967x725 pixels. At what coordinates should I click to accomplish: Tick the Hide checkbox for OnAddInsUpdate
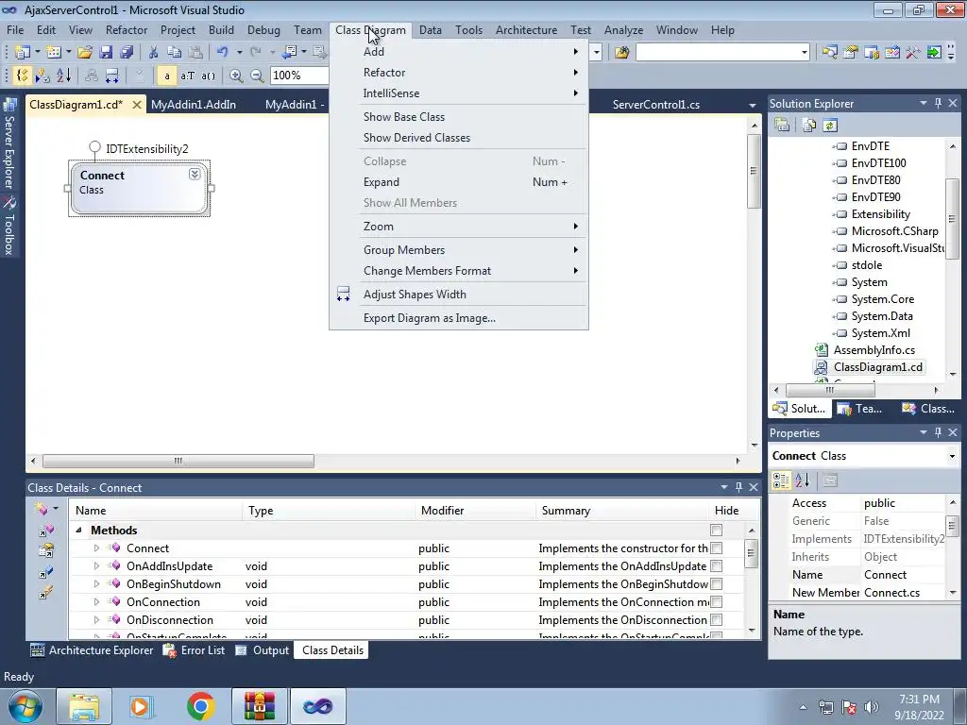[x=716, y=566]
